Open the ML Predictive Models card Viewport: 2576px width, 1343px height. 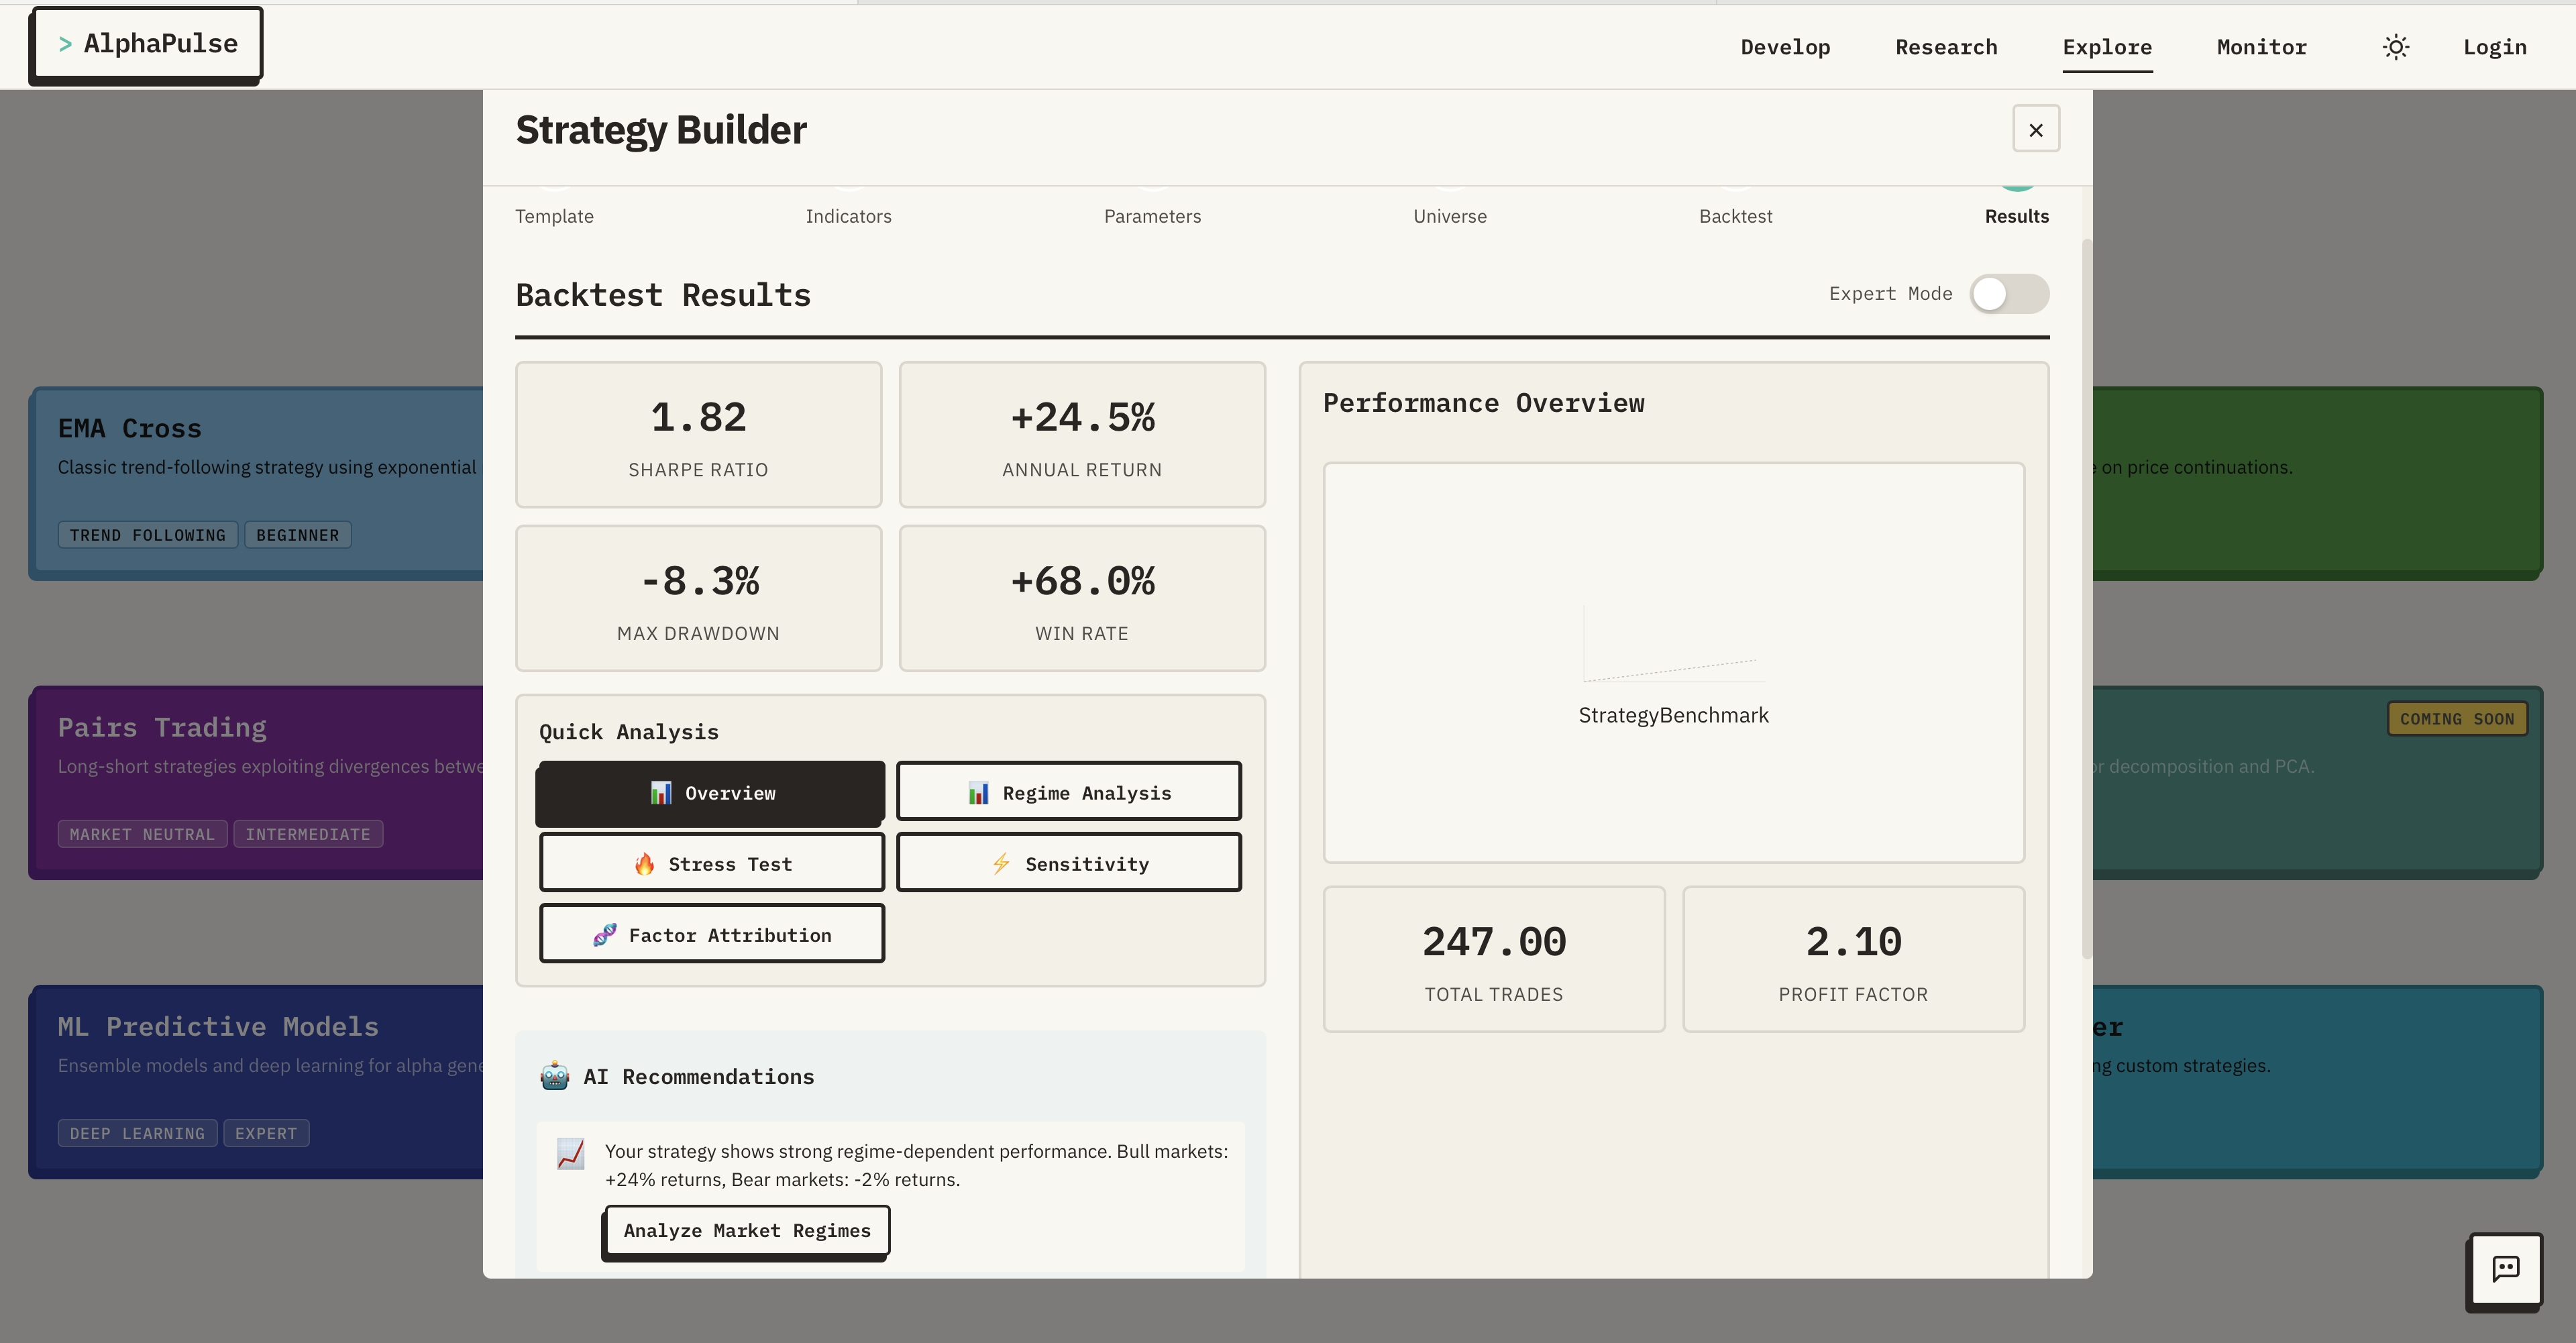258,1080
